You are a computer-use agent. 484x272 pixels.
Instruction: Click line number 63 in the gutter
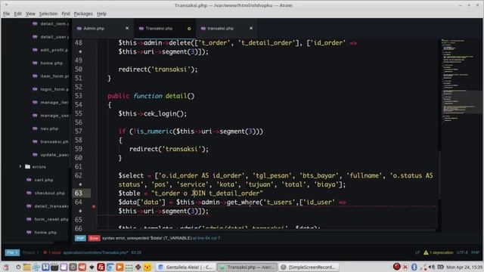[79, 193]
